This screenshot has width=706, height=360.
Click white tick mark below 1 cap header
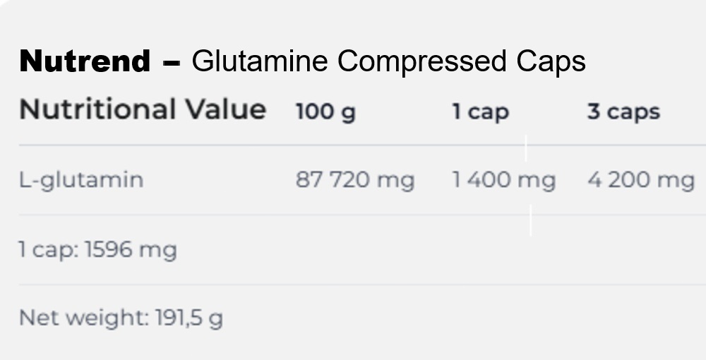coord(526,148)
